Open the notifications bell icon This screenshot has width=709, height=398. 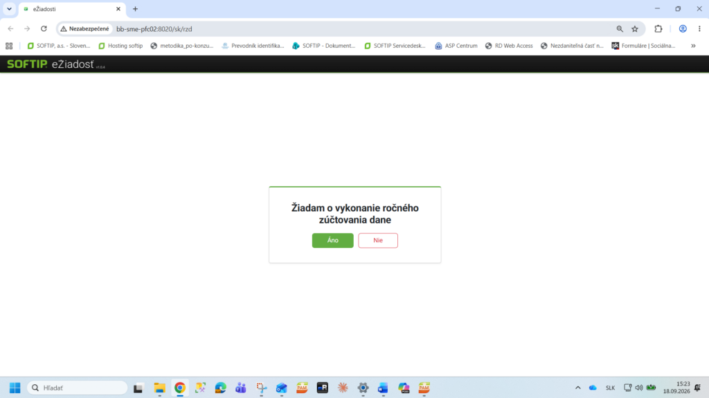[x=698, y=388]
